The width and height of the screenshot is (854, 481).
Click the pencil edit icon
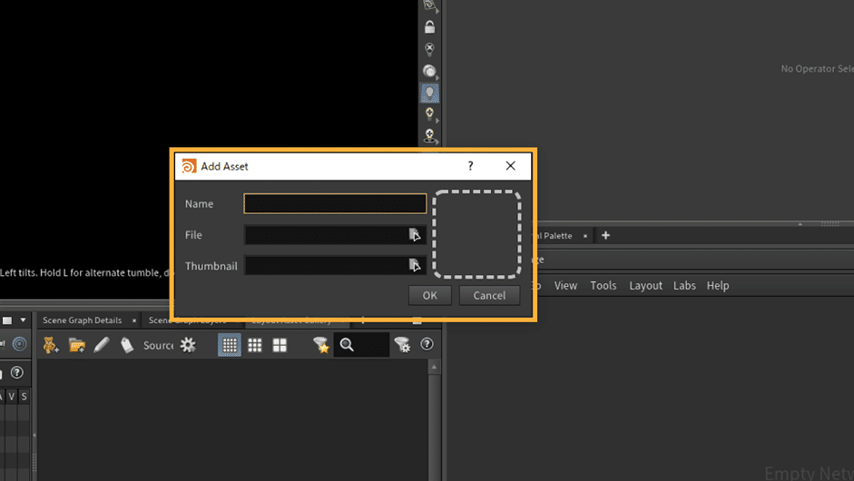point(102,345)
